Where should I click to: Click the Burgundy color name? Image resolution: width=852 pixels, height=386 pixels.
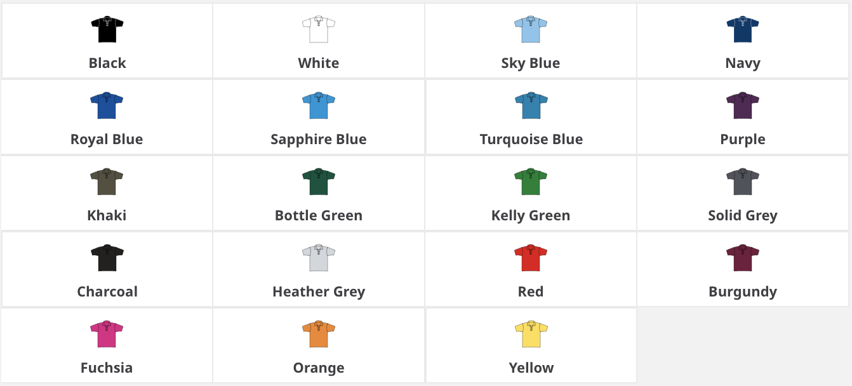coord(742,291)
